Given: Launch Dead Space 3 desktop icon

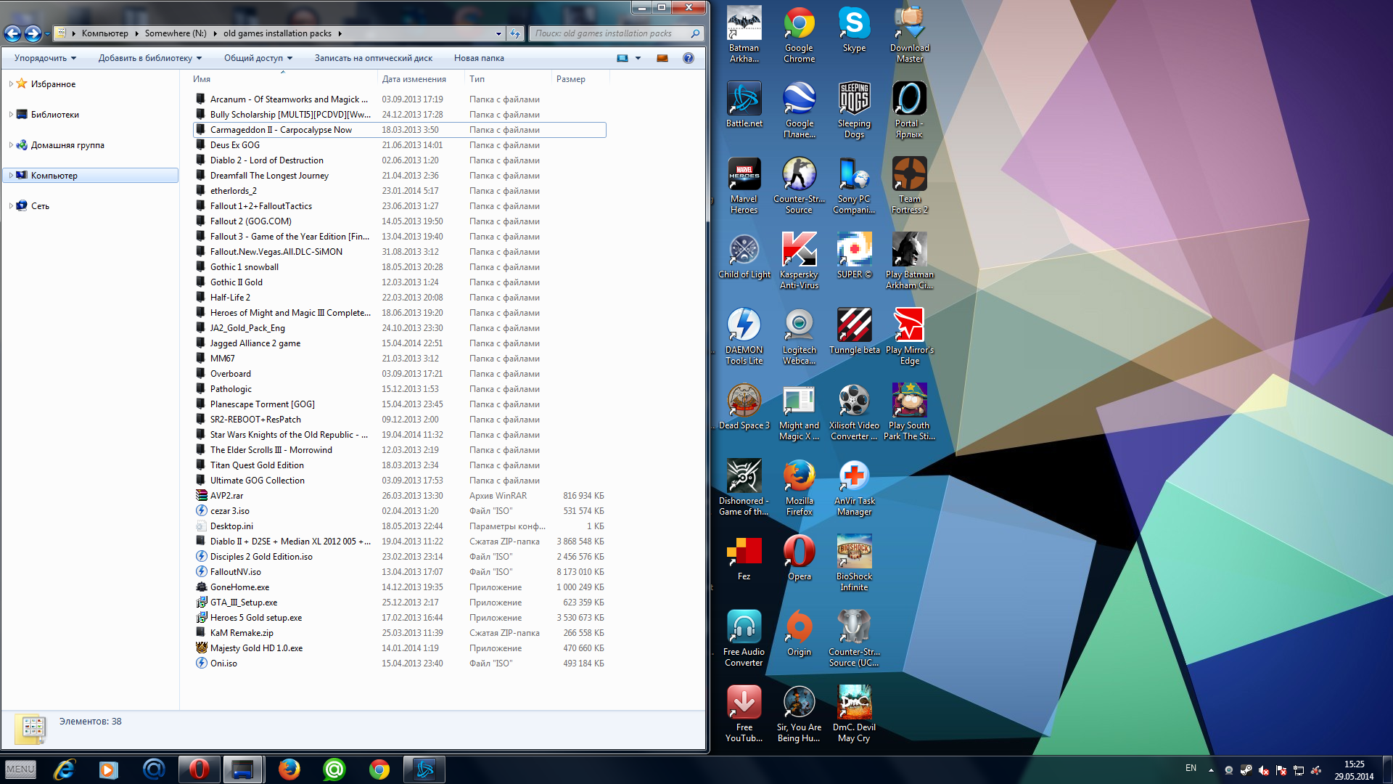Looking at the screenshot, I should tap(744, 407).
